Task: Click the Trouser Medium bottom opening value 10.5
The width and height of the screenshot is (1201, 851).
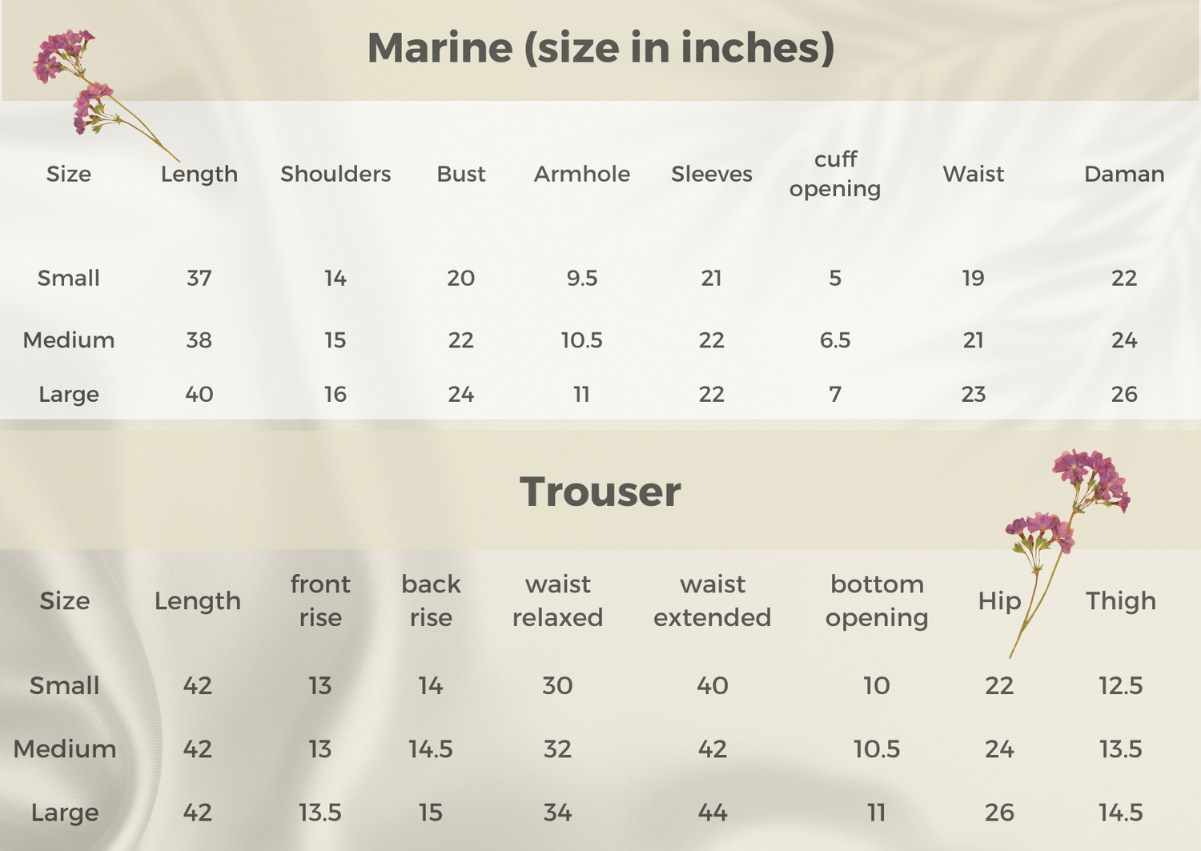Action: [877, 749]
